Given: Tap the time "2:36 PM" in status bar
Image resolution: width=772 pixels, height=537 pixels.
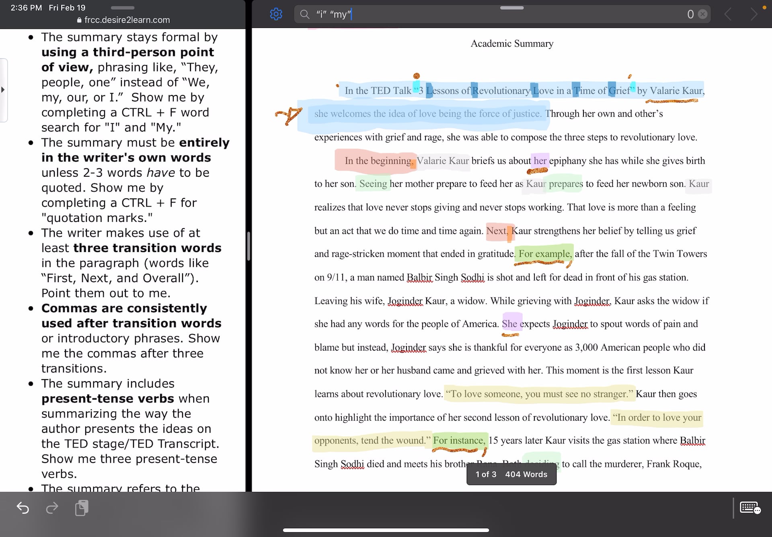Looking at the screenshot, I should click(x=26, y=8).
